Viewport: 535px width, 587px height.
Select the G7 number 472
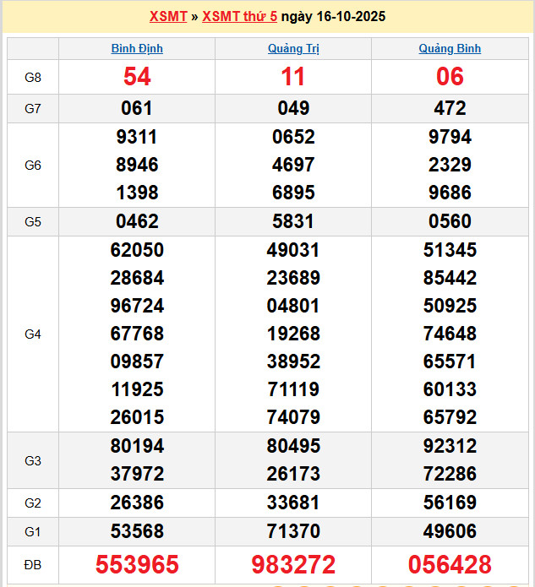[450, 108]
